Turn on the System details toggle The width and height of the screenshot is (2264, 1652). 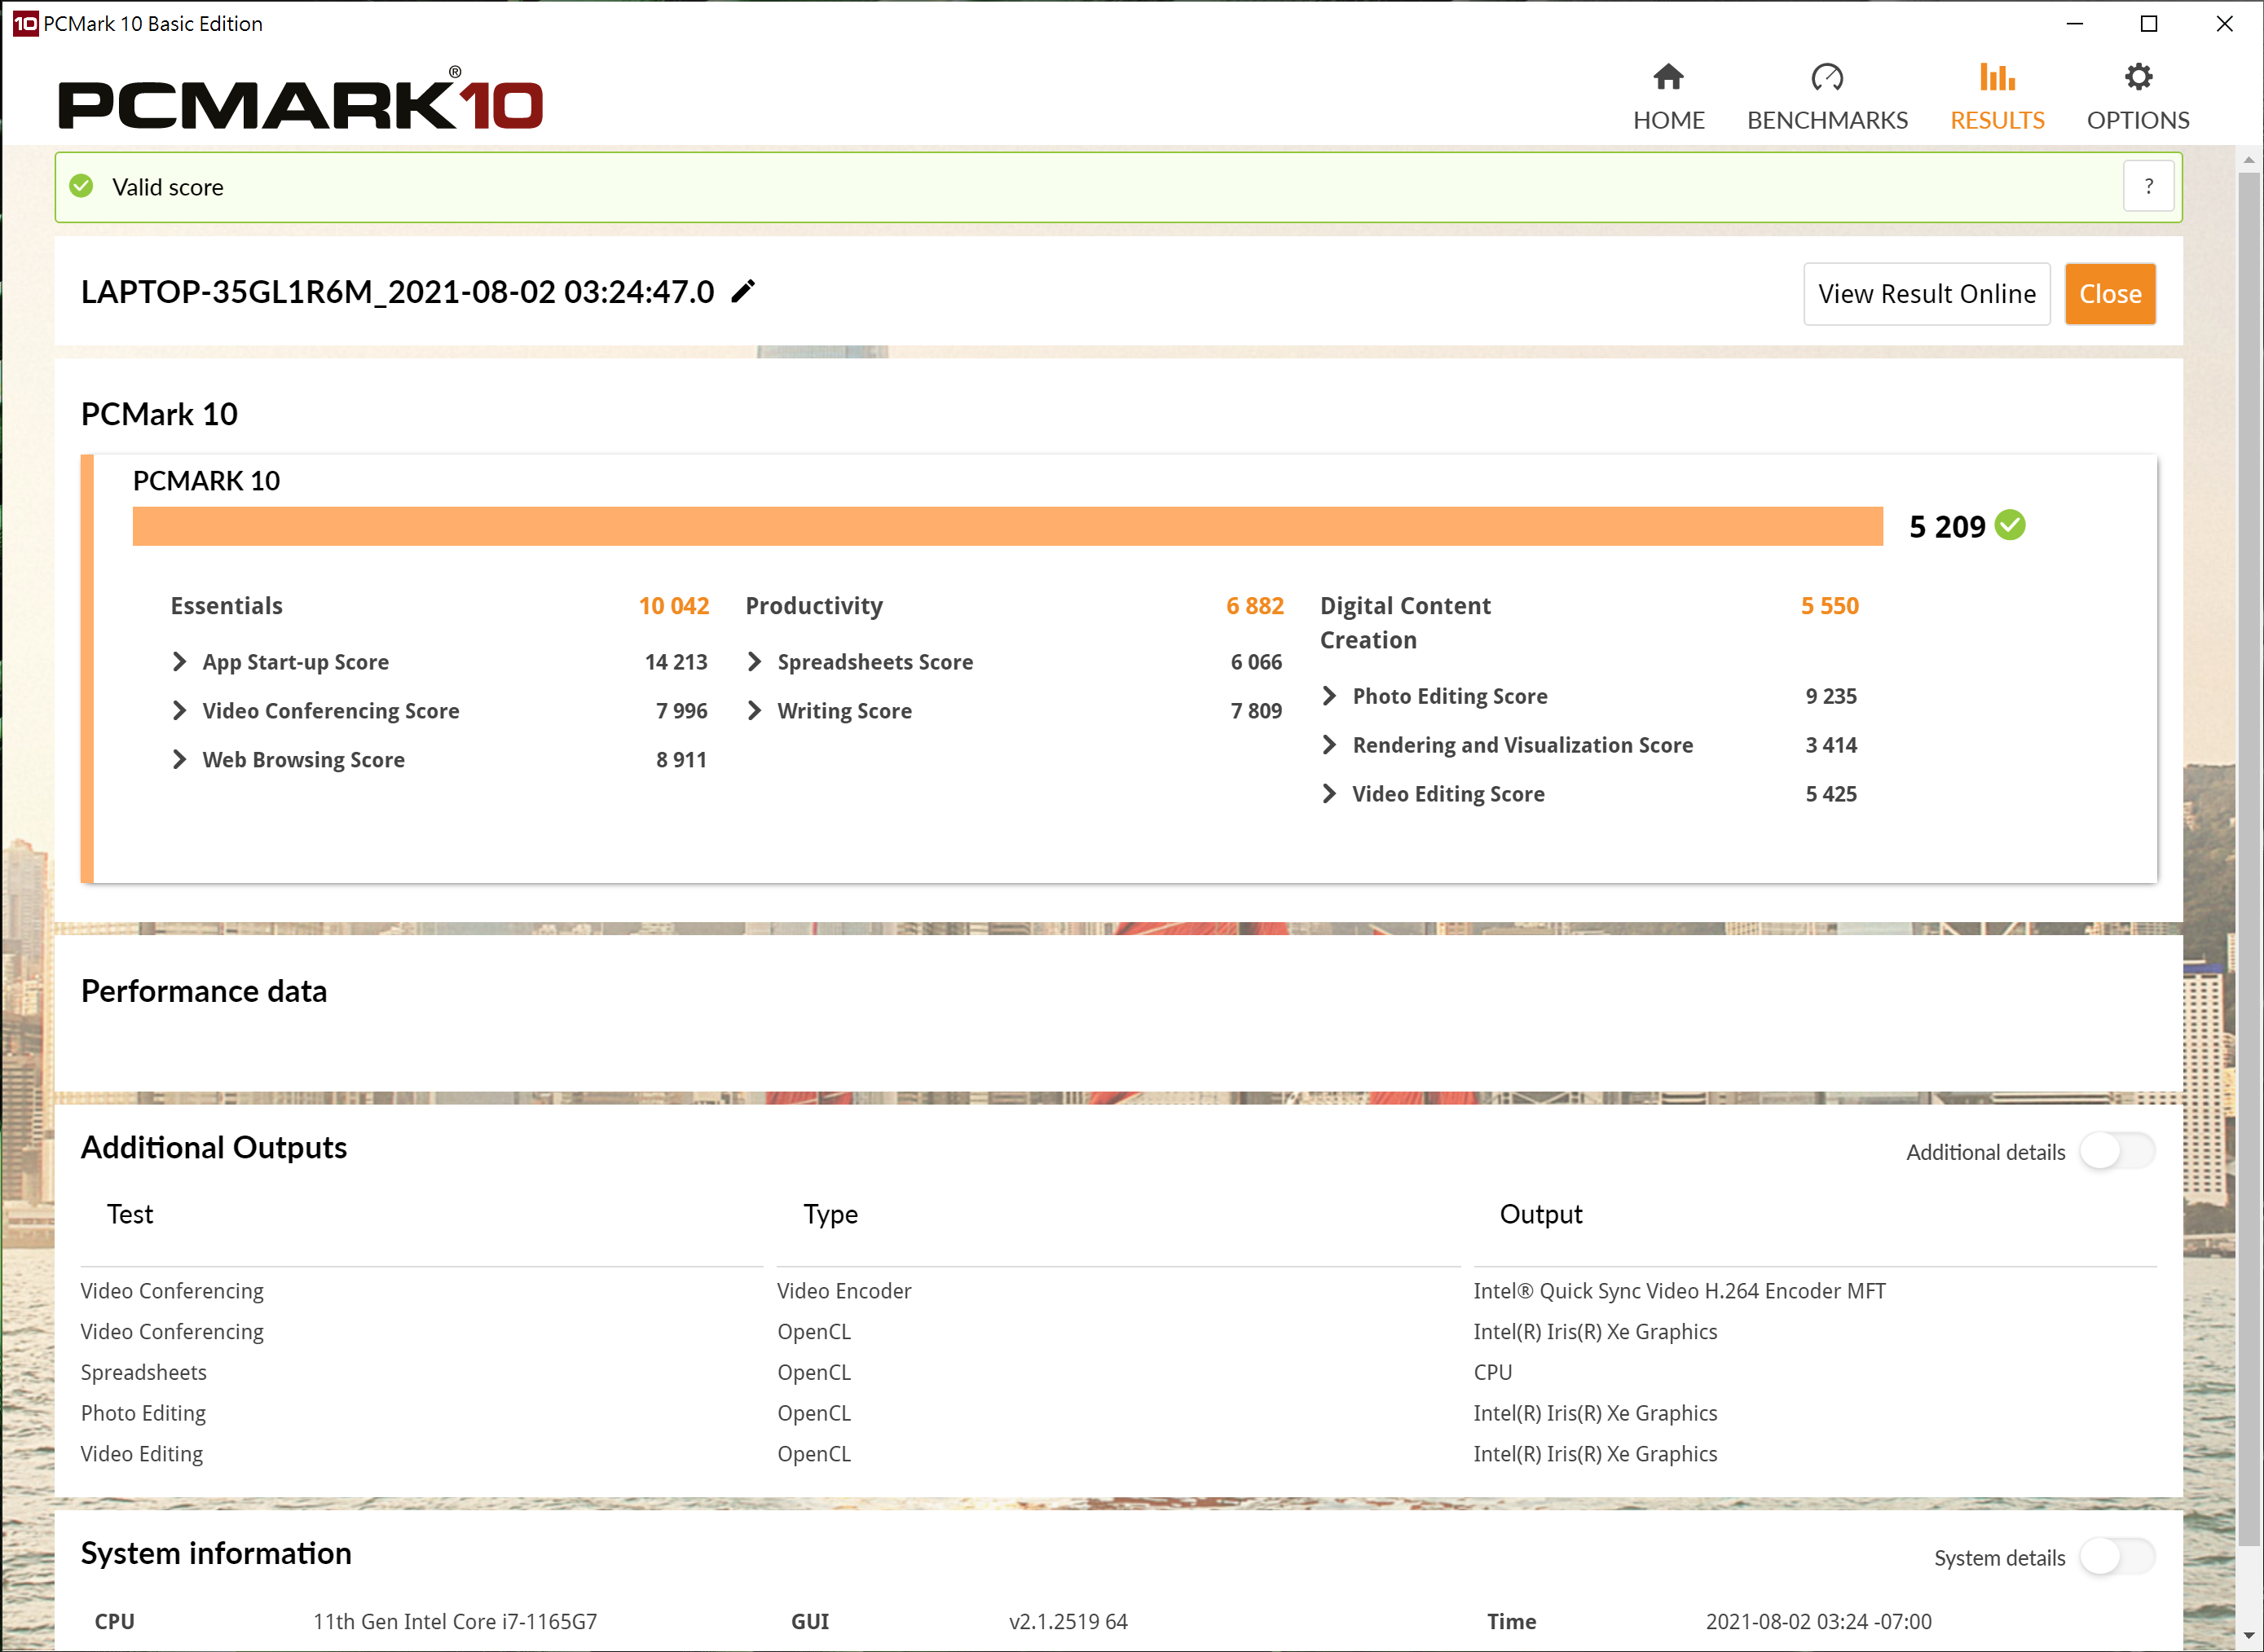pos(2117,1557)
